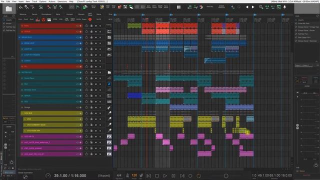Viewport: 320px width, 180px height.
Task: Collapse the DRUMS BUS folder track
Action: (19, 37)
